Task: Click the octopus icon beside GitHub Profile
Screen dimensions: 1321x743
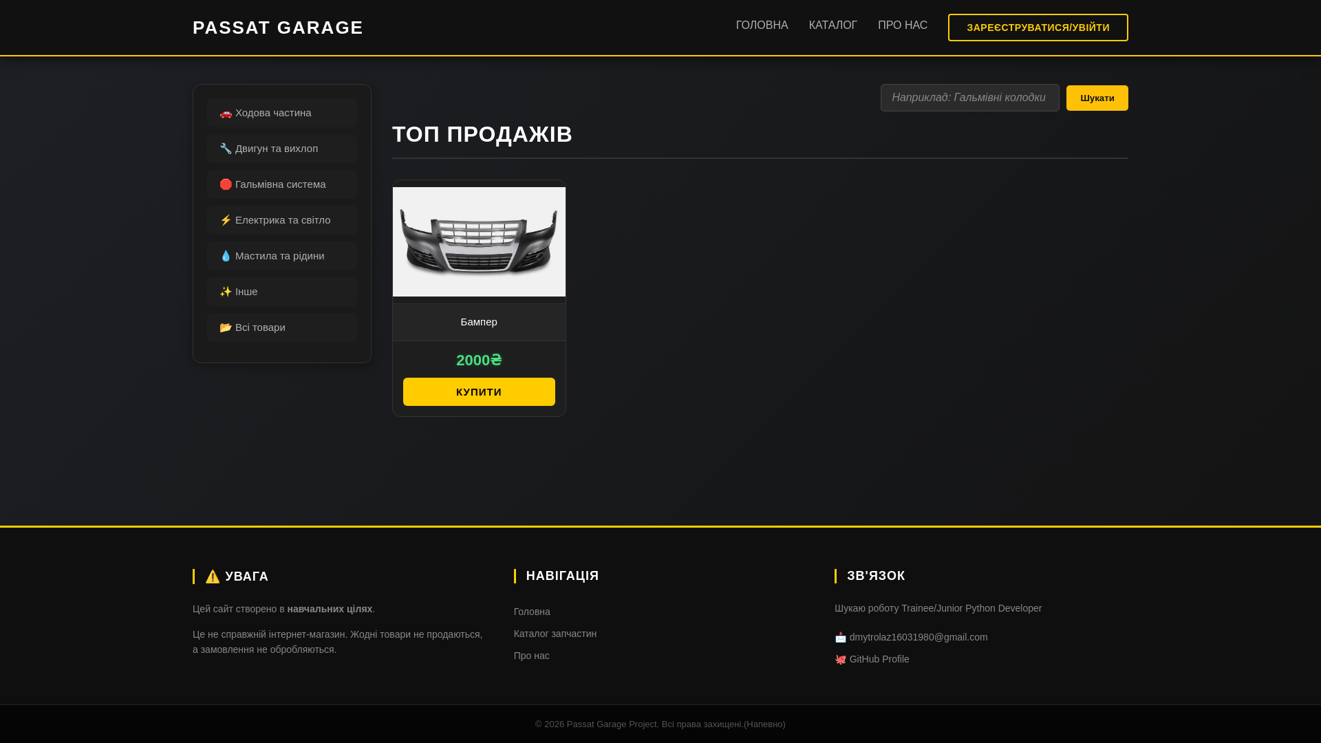Action: (x=841, y=660)
